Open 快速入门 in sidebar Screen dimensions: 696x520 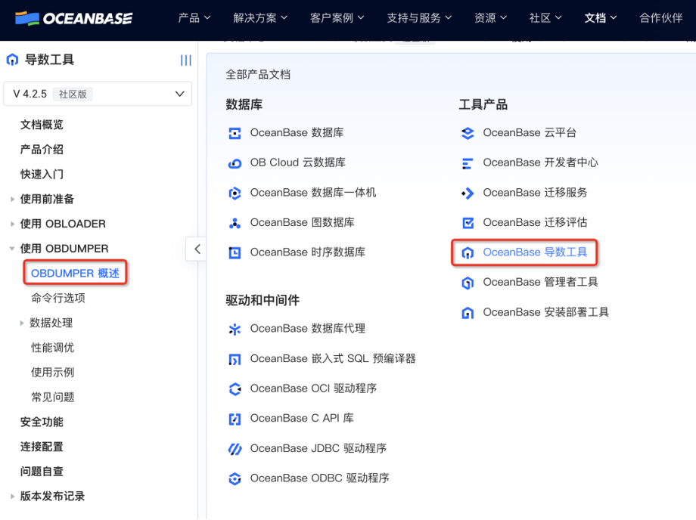tap(42, 175)
